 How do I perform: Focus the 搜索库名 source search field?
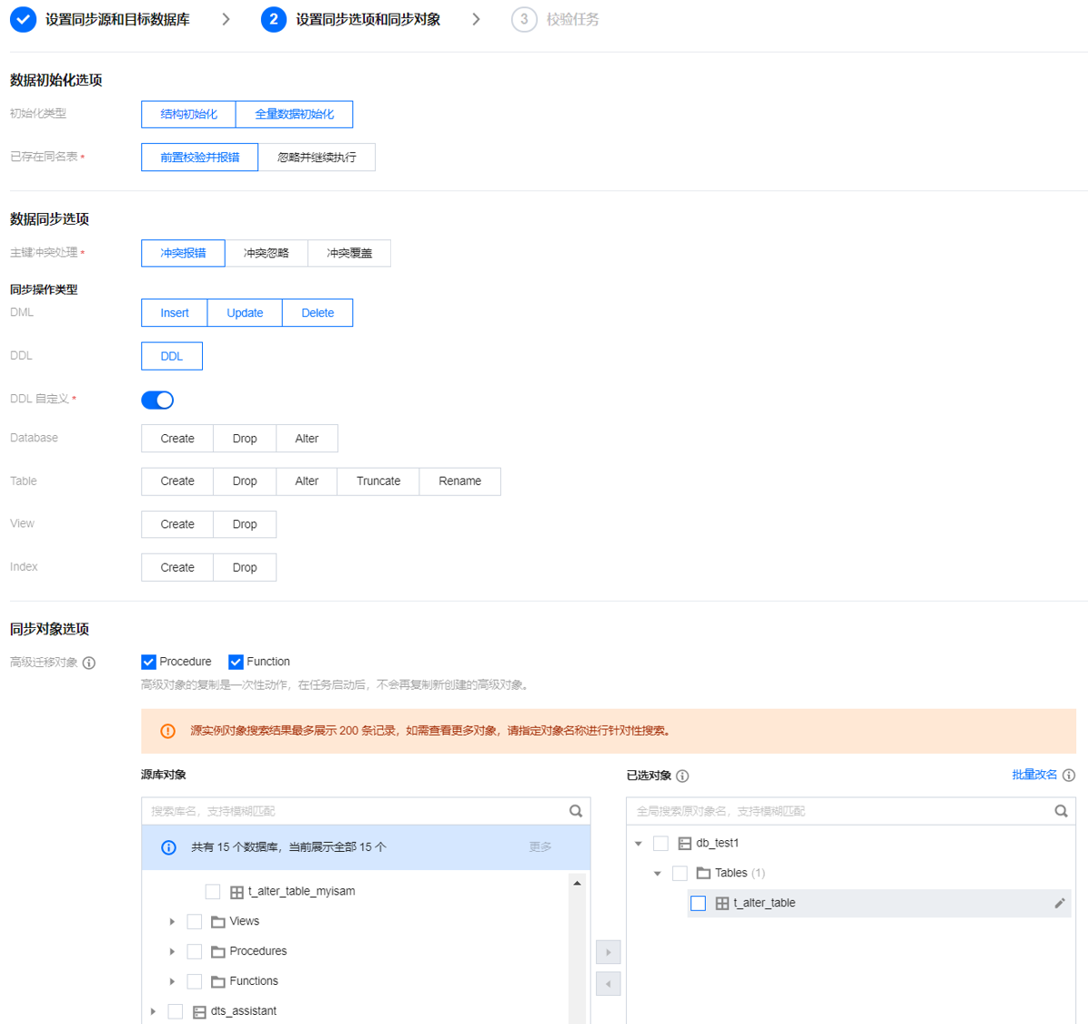point(366,811)
